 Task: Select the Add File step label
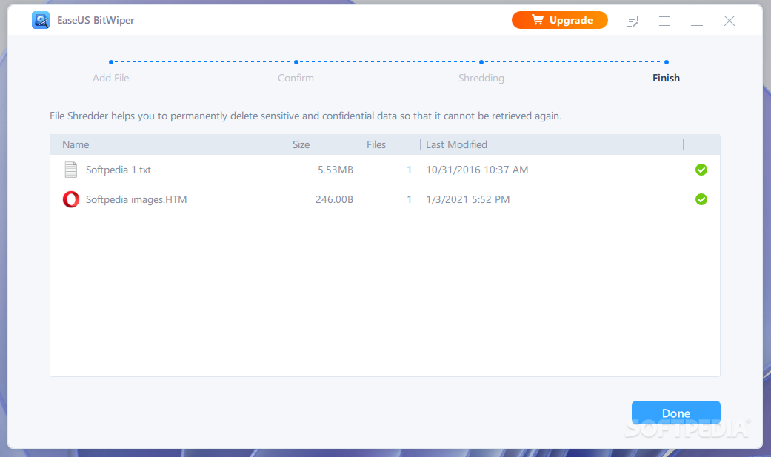[x=110, y=78]
